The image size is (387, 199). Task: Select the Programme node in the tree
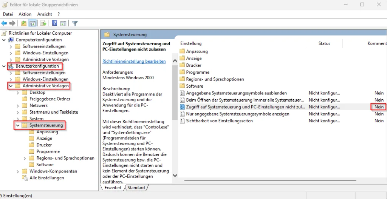click(48, 151)
